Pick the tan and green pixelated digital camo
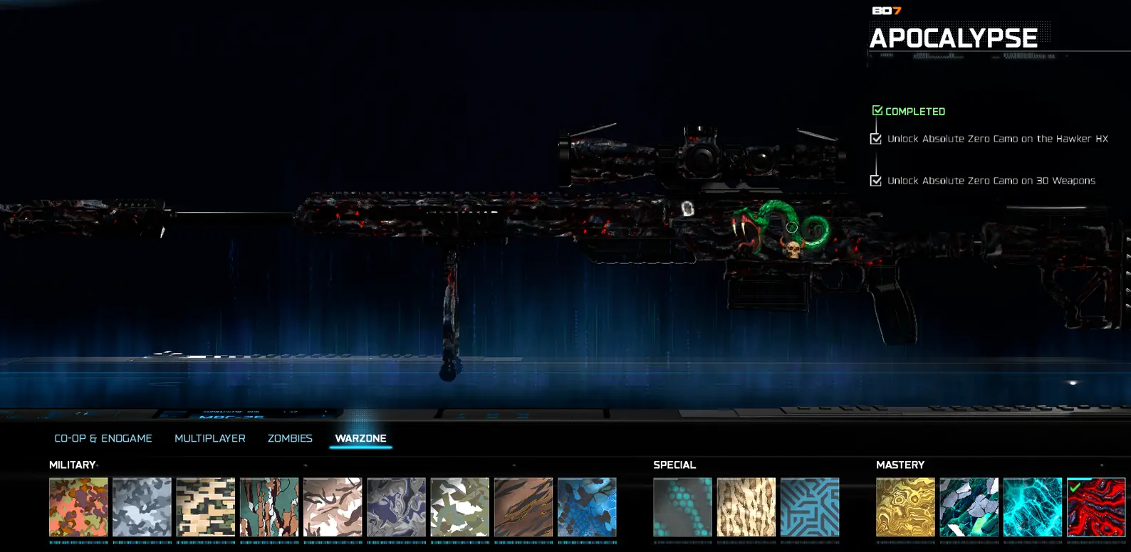The image size is (1131, 552). (x=206, y=507)
